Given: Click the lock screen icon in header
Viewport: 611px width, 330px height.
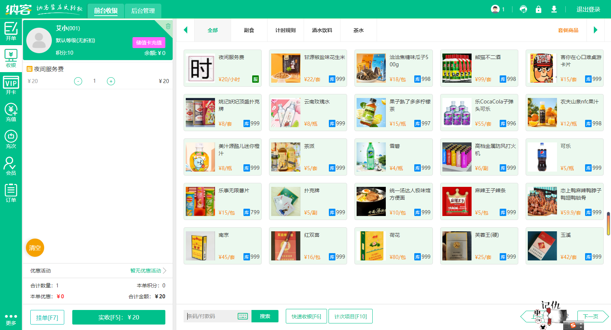Looking at the screenshot, I should click(538, 9).
